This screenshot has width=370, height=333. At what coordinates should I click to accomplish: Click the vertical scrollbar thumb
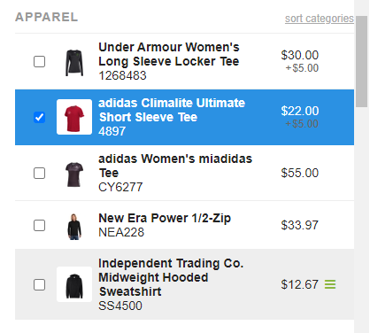[x=361, y=61]
